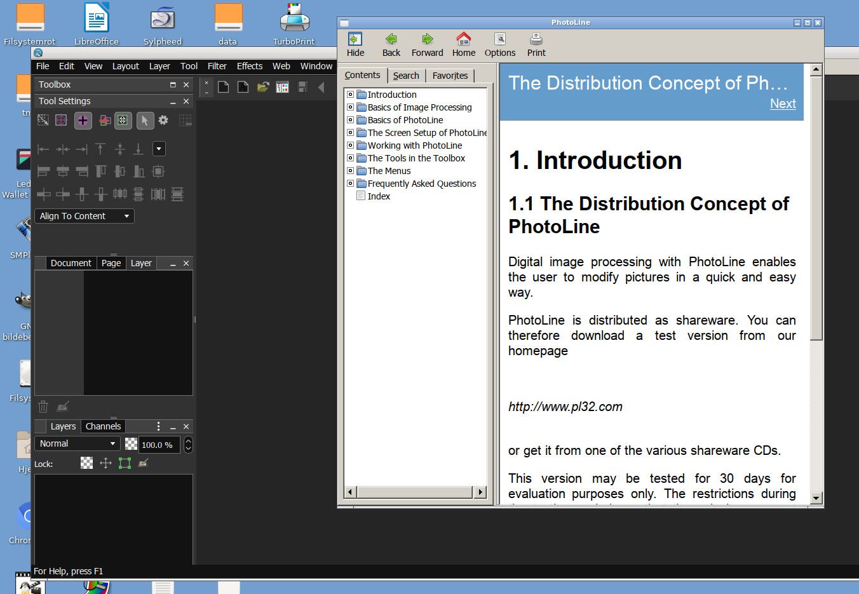Create a new document from main toolbar
859x594 pixels.
click(x=224, y=87)
